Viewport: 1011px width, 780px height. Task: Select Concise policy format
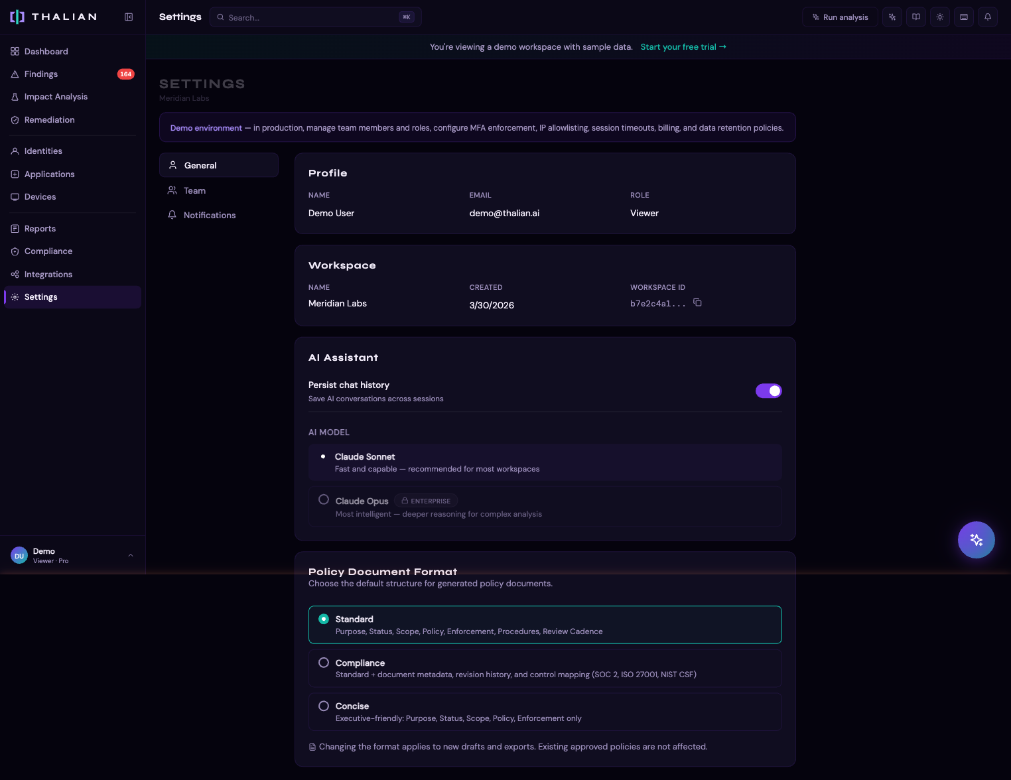point(545,712)
